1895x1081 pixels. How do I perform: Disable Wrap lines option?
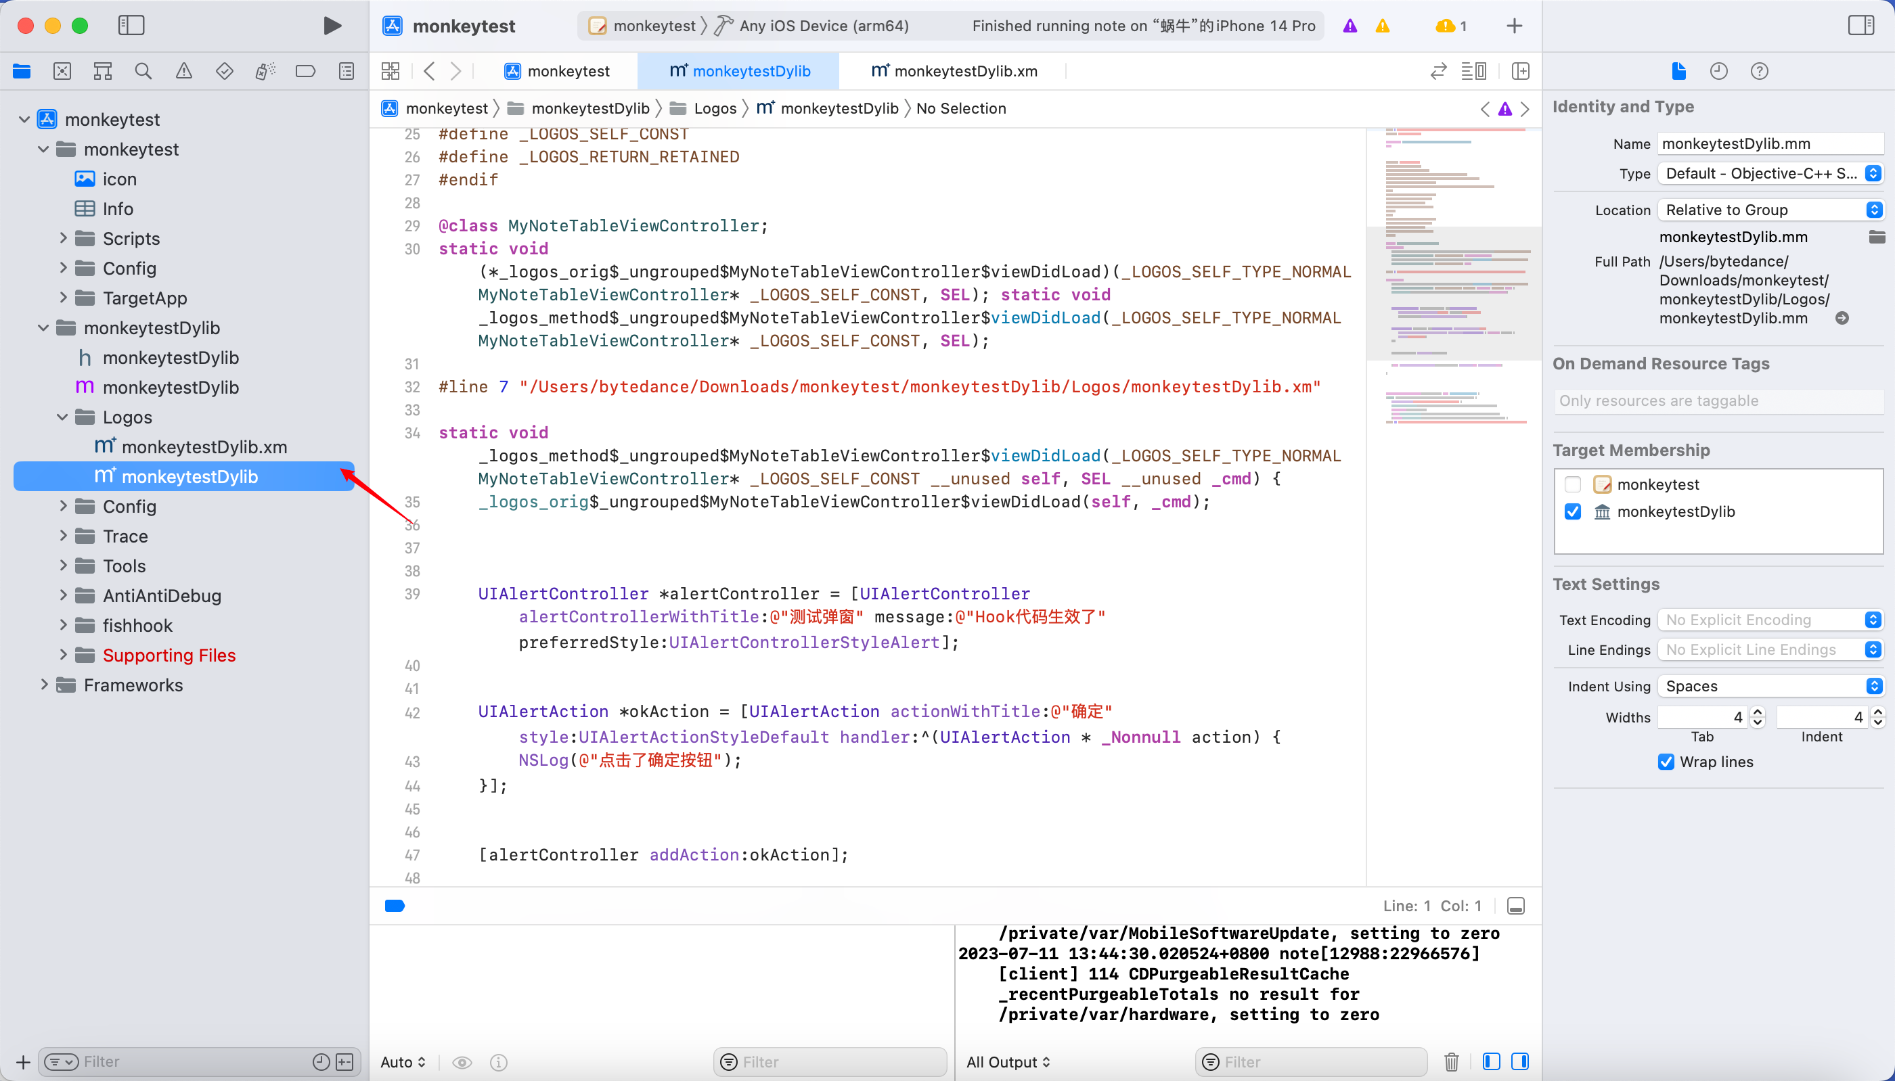1666,762
